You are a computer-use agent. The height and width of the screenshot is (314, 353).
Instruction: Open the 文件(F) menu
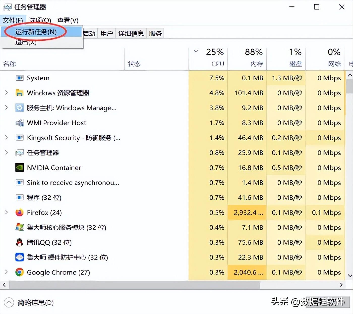[x=13, y=20]
